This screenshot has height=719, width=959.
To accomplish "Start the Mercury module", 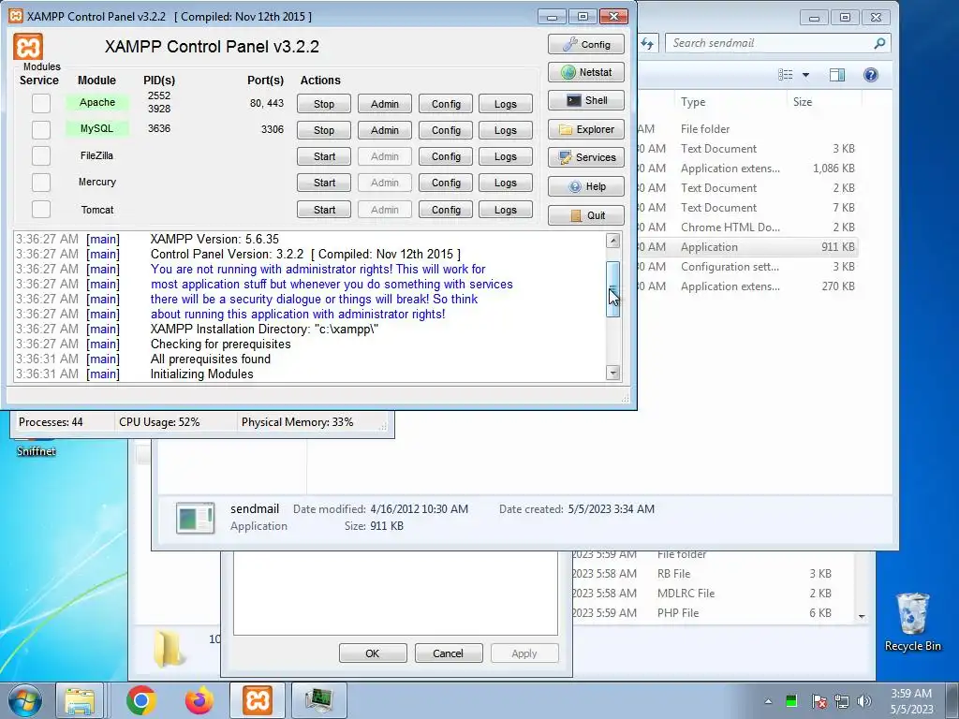I will click(323, 183).
